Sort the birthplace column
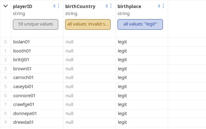206x129 pixels. click(x=159, y=6)
